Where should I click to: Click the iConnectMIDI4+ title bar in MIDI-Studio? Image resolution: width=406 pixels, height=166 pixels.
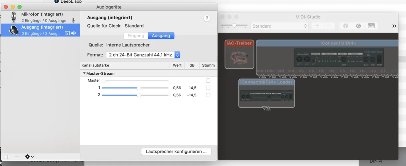[x=327, y=43]
